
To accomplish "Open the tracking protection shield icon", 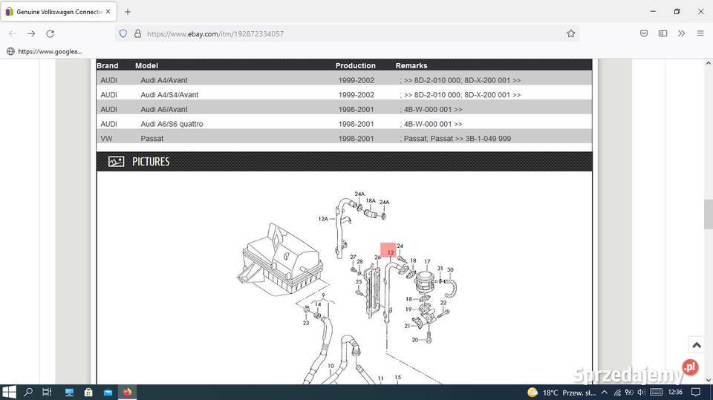I will [x=123, y=33].
